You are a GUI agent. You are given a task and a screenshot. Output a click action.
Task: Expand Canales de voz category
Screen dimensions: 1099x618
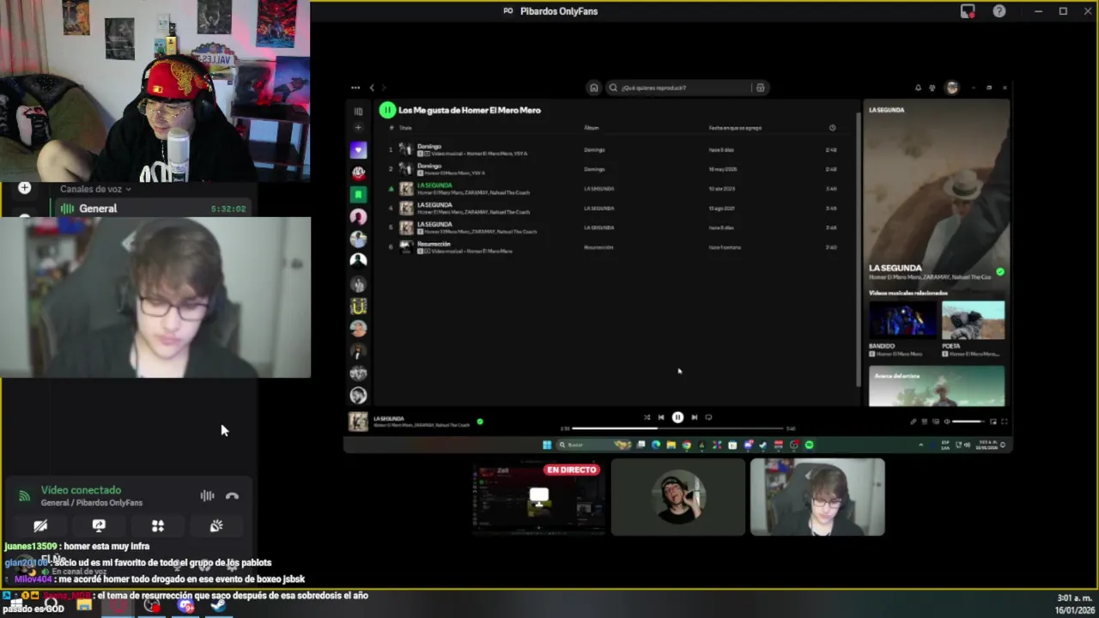[x=95, y=189]
